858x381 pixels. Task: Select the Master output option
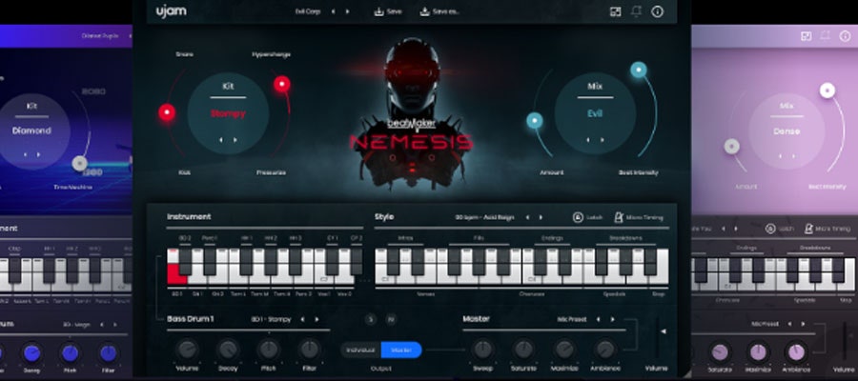point(401,350)
